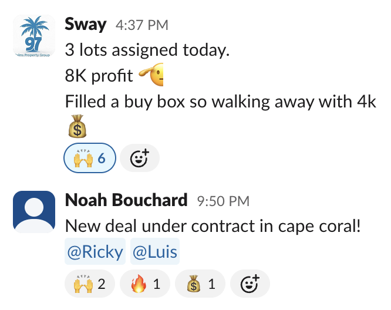
Task: Toggle the fire reaction on Noah's message
Action: (x=145, y=284)
